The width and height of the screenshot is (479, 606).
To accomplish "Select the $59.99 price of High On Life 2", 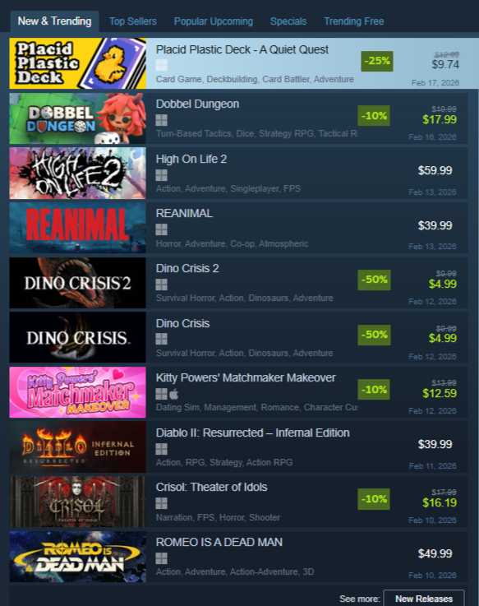I will point(435,170).
